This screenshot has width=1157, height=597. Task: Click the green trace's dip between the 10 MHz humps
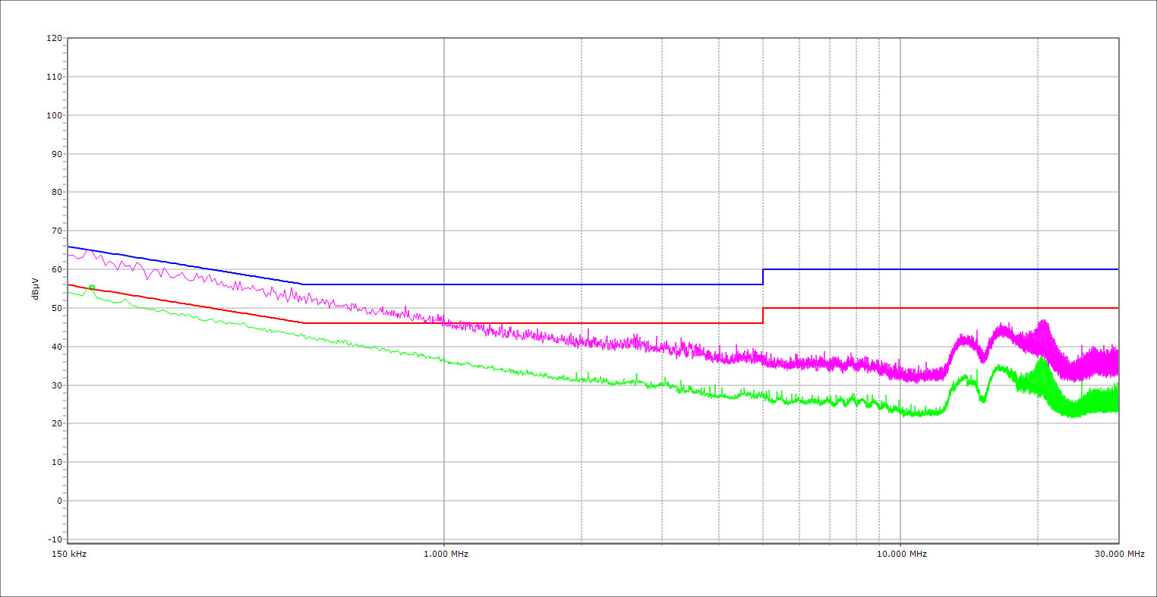pyautogui.click(x=982, y=399)
